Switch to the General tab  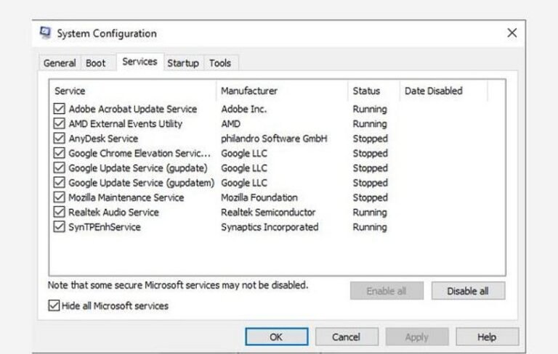(60, 63)
